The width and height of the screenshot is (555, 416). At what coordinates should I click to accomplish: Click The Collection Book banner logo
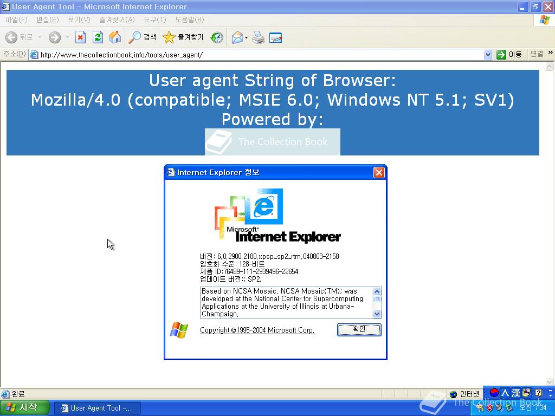[273, 142]
